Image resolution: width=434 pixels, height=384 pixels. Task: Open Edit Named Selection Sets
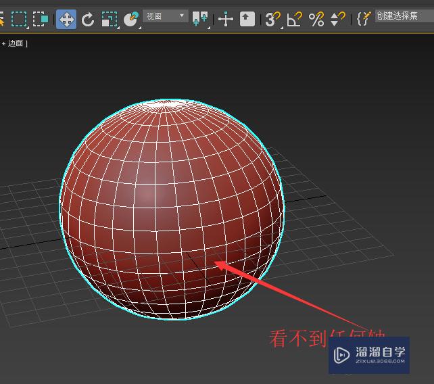coord(364,19)
